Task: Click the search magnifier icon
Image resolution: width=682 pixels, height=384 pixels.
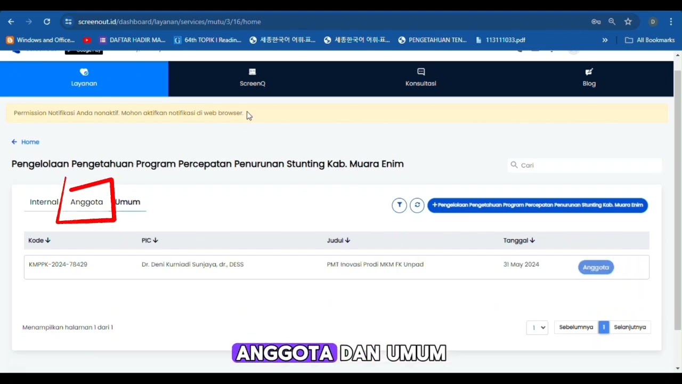Action: (x=514, y=165)
